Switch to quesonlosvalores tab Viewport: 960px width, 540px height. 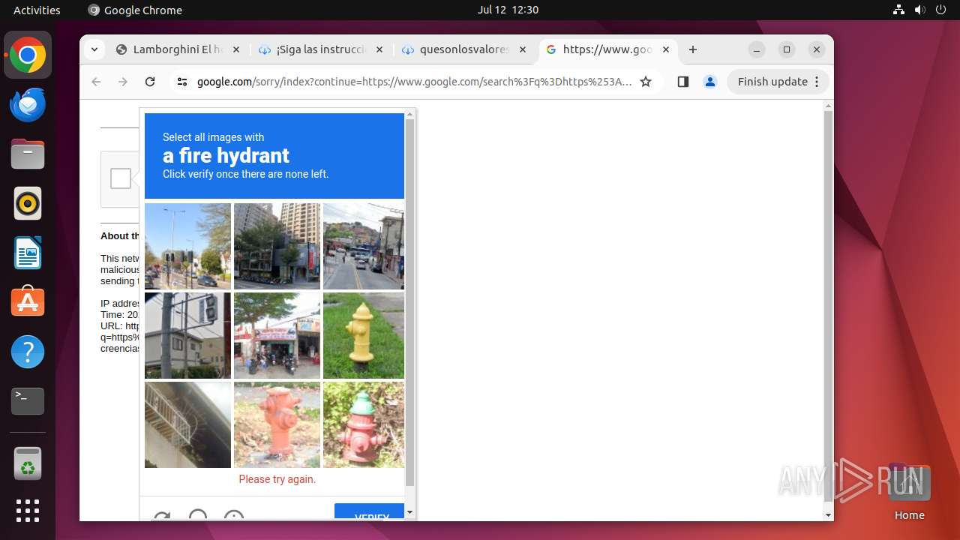tap(463, 49)
